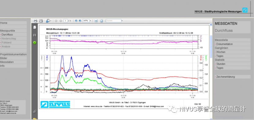Print the PDF with the printer icon

35,21
